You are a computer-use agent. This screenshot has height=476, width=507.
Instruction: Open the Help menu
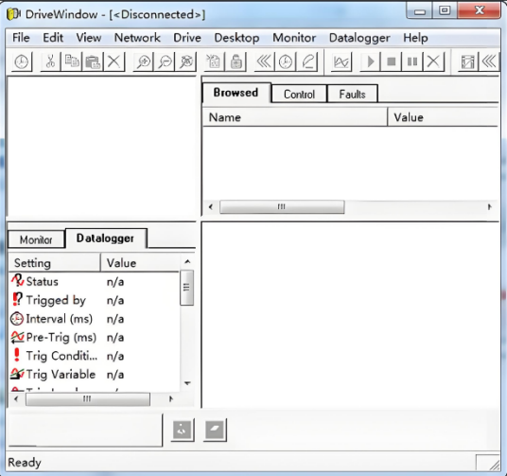[415, 38]
